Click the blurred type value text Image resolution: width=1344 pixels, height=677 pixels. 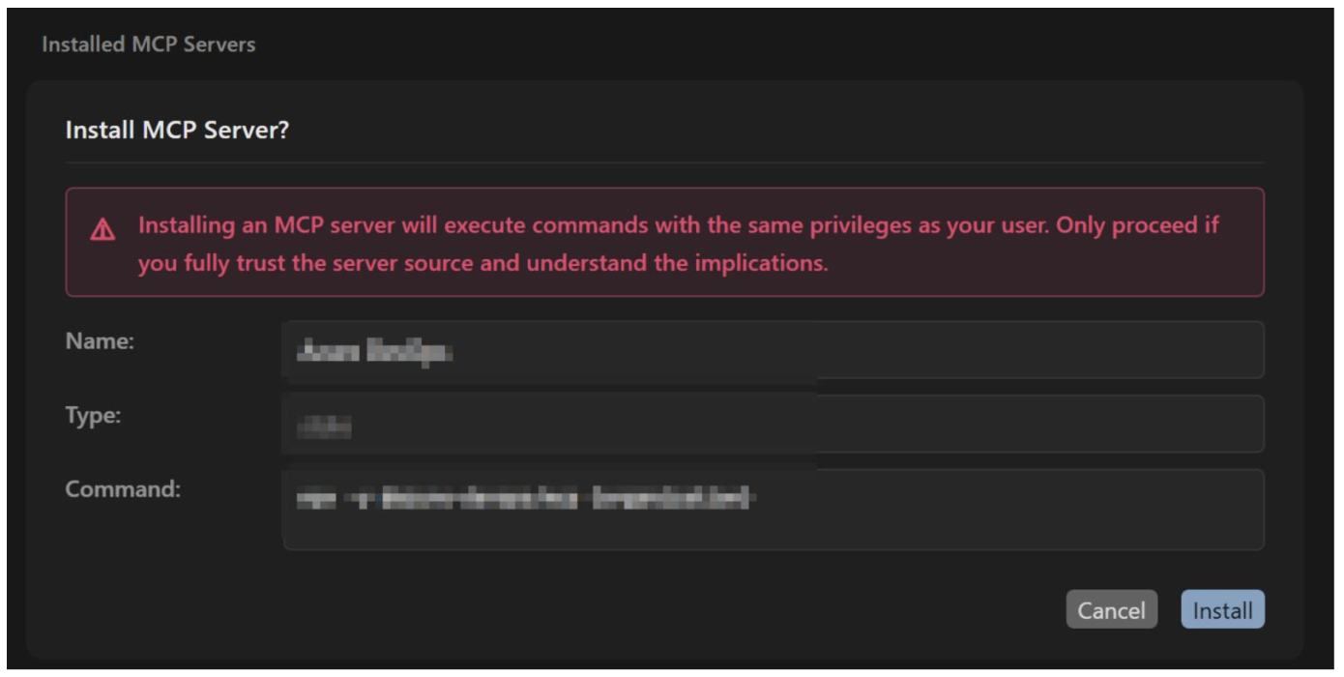(x=324, y=427)
